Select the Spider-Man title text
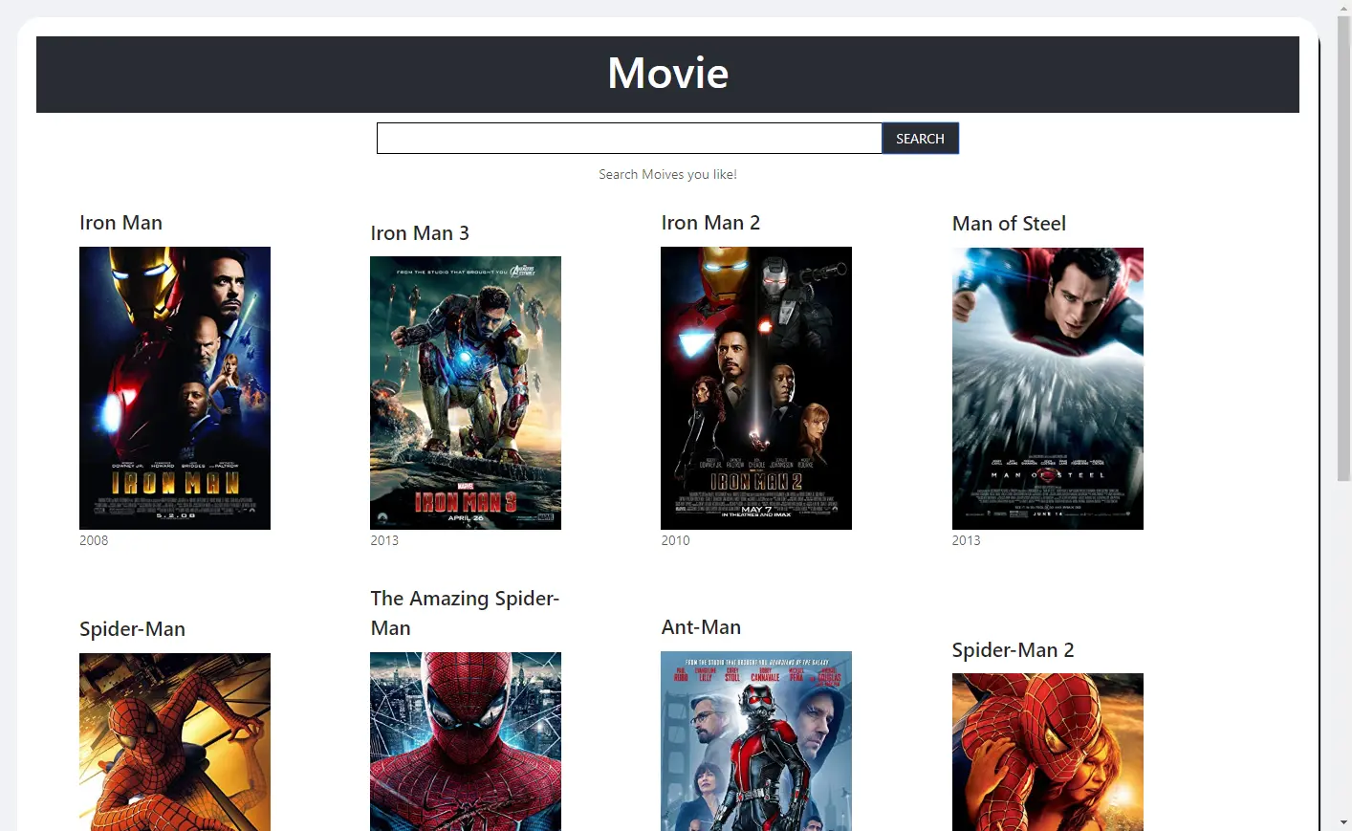1352x831 pixels. point(132,629)
